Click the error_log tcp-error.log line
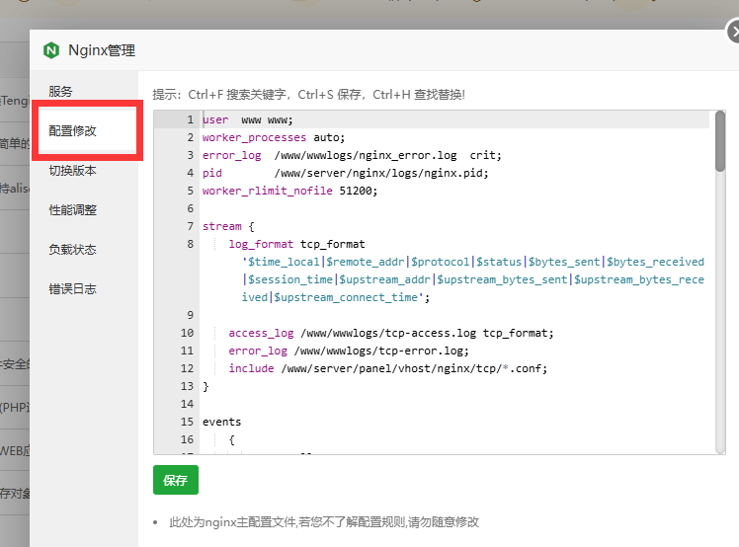Viewport: 739px width, 547px height. 349,351
